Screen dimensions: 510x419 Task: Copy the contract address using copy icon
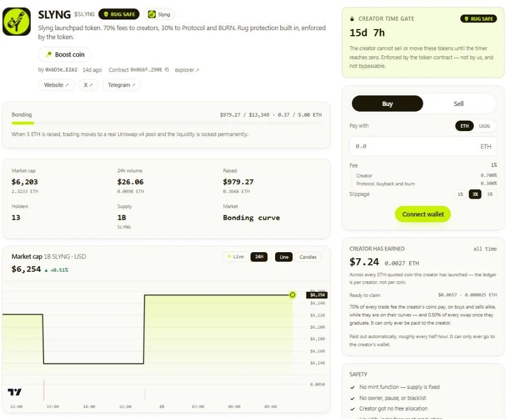pos(167,70)
